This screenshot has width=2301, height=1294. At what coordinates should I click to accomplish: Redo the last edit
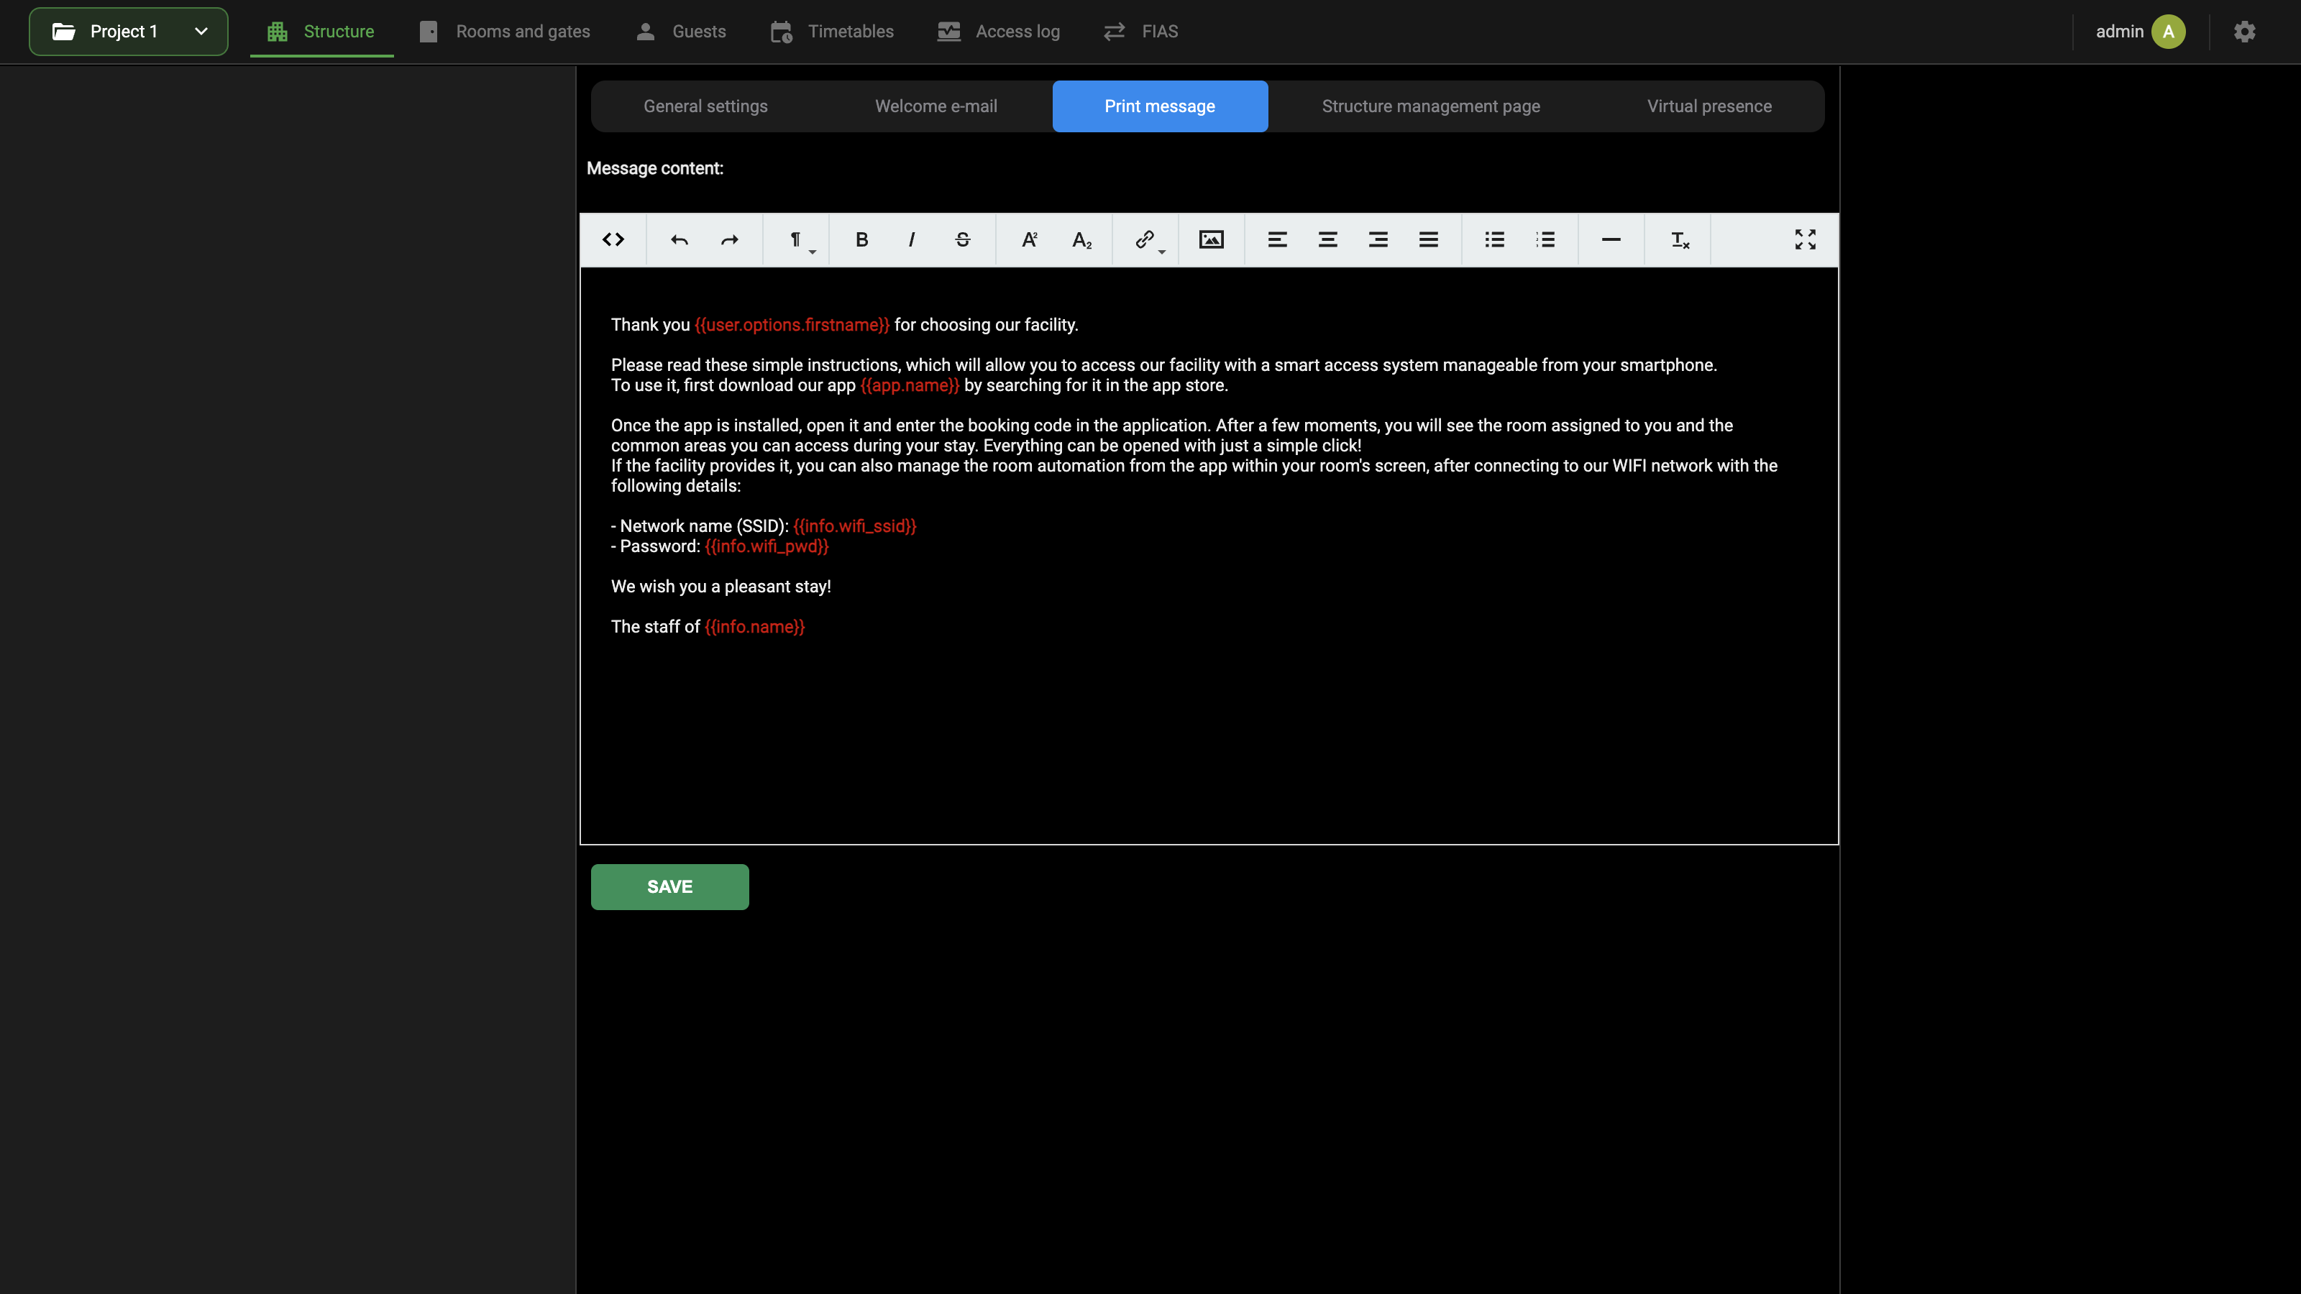730,239
